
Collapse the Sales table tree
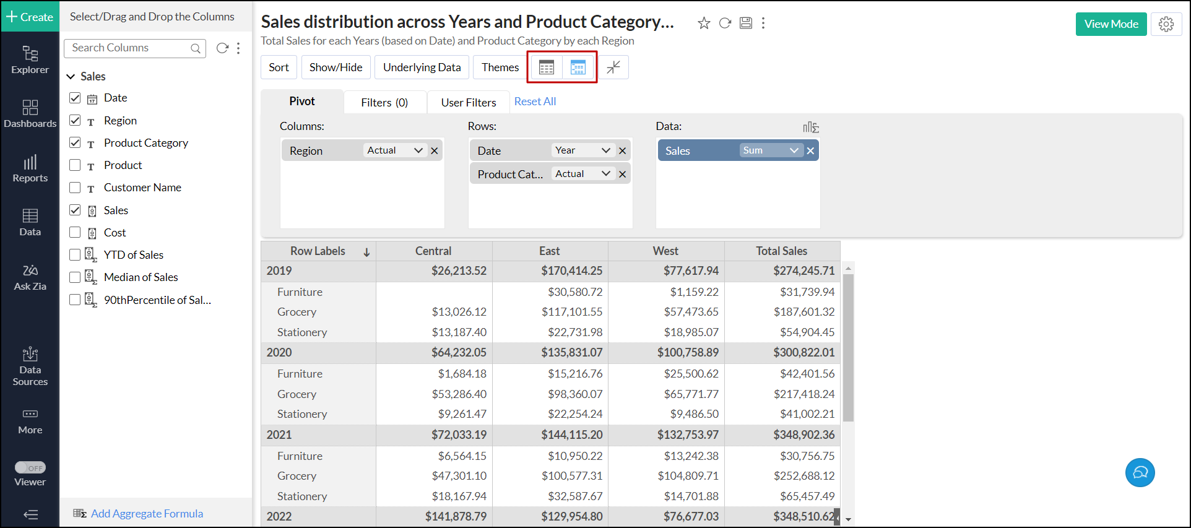(71, 77)
